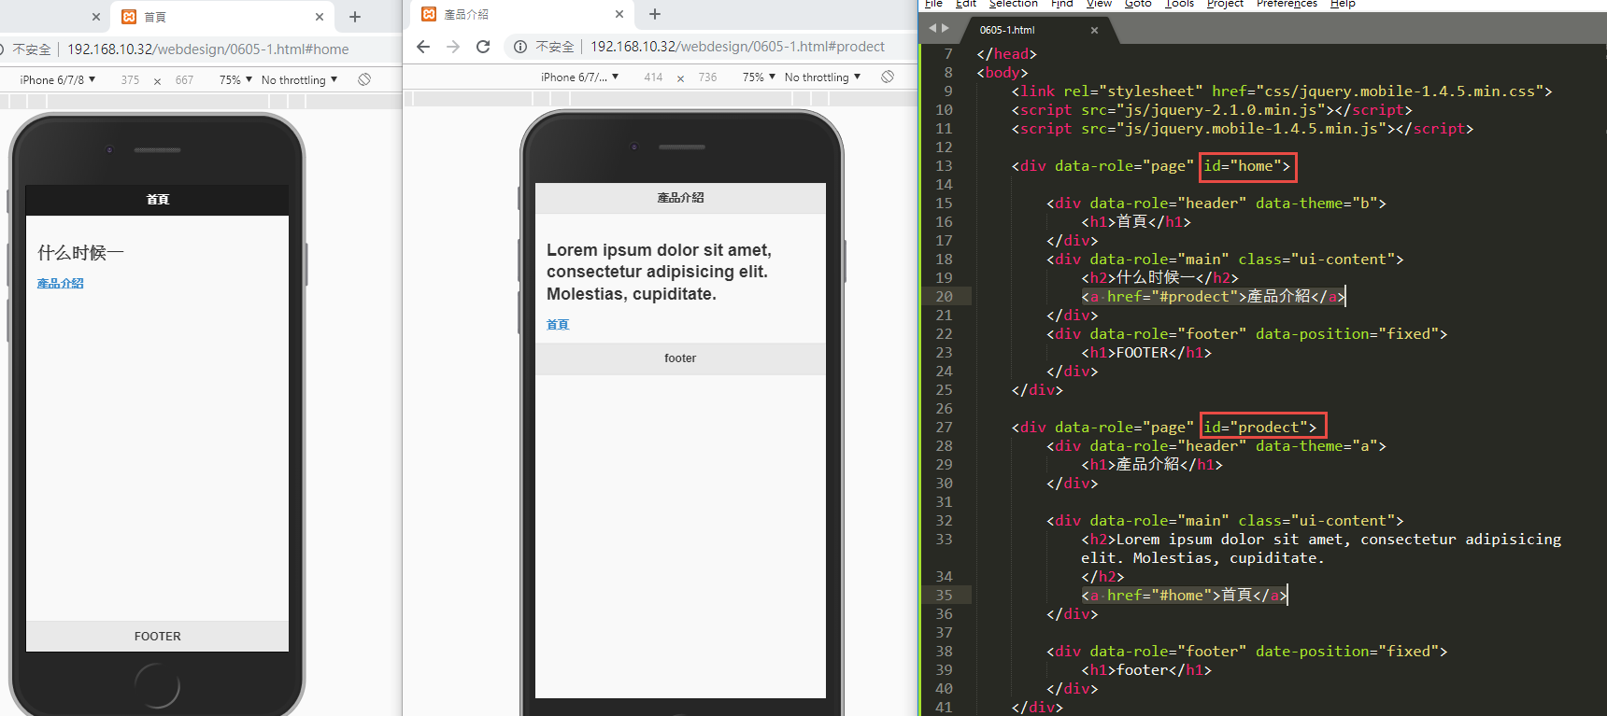The image size is (1607, 716).
Task: Click site info icon before 不安全 in #prodect window
Action: point(520,47)
